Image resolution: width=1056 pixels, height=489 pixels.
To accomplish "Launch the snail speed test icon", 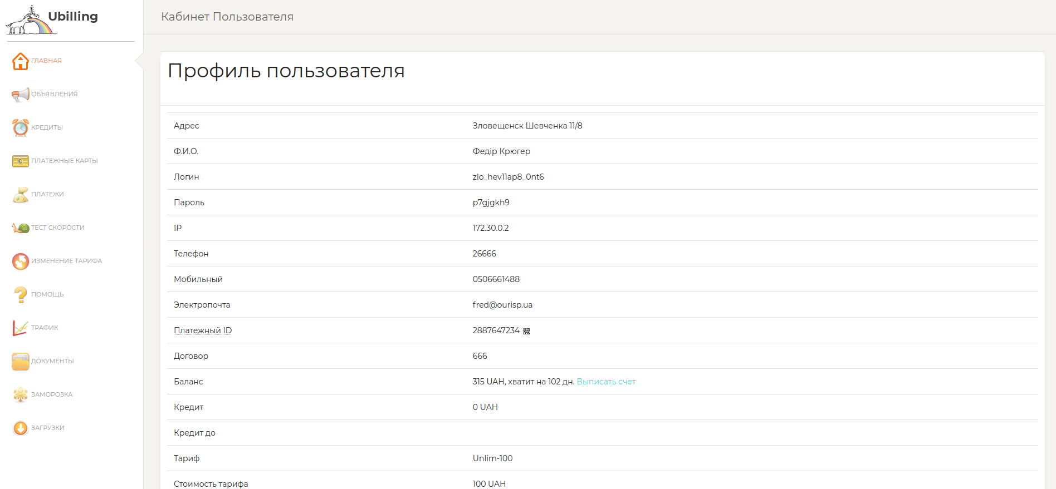I will pyautogui.click(x=21, y=228).
